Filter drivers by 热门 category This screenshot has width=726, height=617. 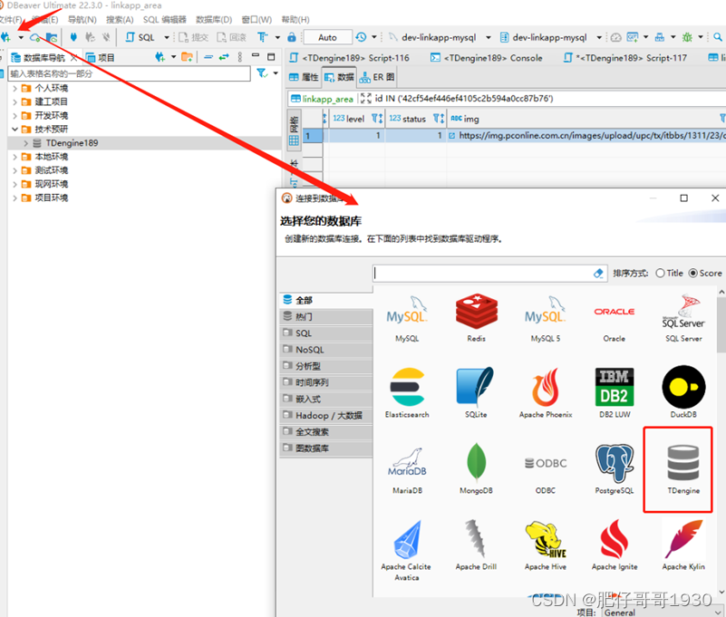click(326, 316)
